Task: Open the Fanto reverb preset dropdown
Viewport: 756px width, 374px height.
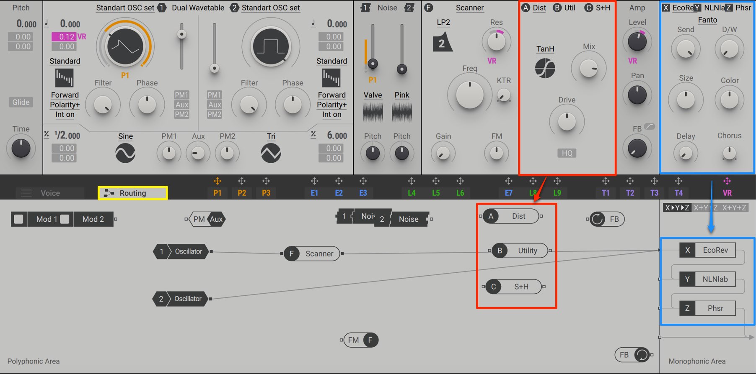Action: tap(707, 20)
